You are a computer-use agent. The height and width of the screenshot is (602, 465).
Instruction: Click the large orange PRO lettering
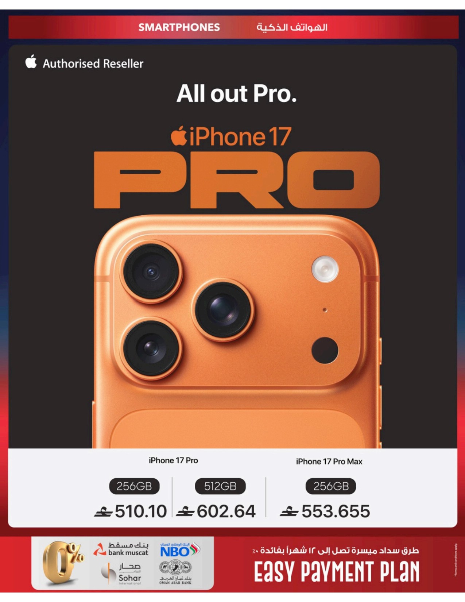pos(237,180)
